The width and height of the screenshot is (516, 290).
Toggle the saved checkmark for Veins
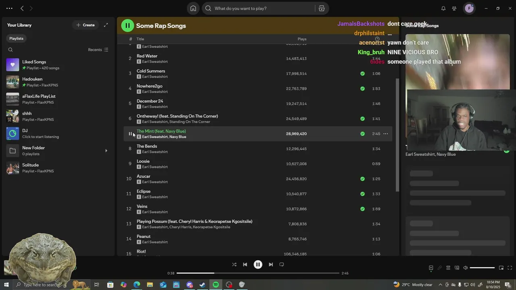362,209
